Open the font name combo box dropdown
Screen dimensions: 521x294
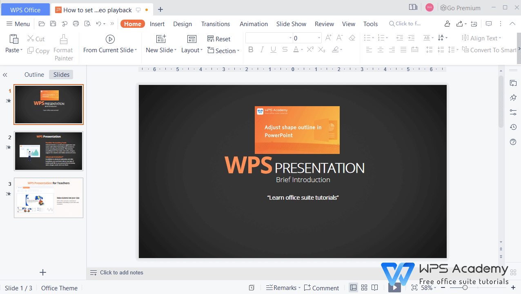pyautogui.click(x=290, y=38)
